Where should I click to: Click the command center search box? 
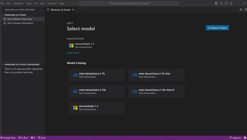coord(129,3)
